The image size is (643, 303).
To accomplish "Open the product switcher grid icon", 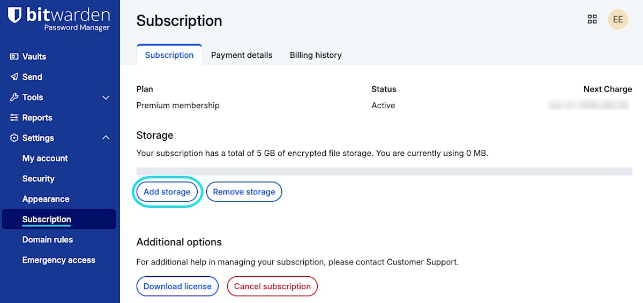I will point(592,20).
